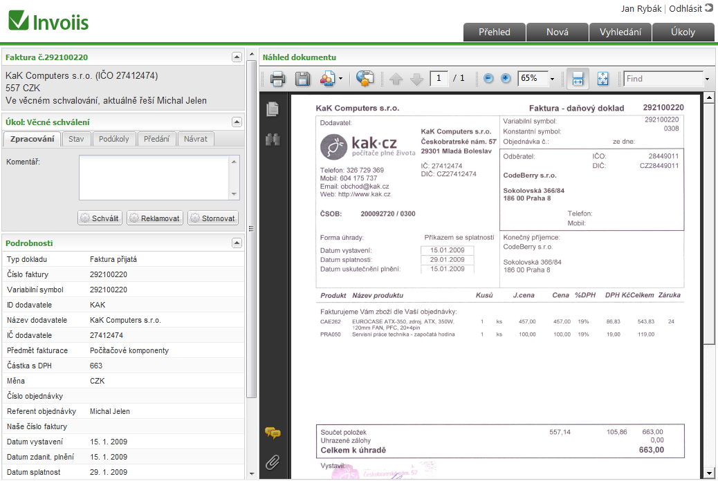This screenshot has height=481, width=718.
Task: Select the Zpracování tab
Action: pyautogui.click(x=32, y=139)
